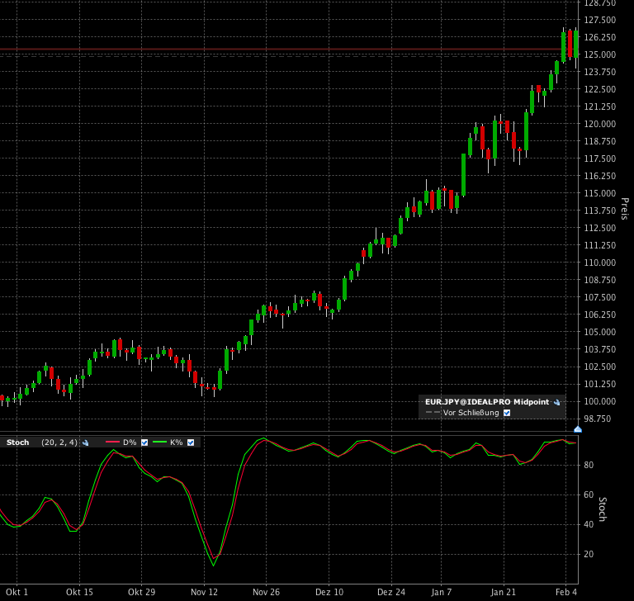Image resolution: width=634 pixels, height=601 pixels.
Task: Click the Stoch indicator title label
Action: coord(18,442)
